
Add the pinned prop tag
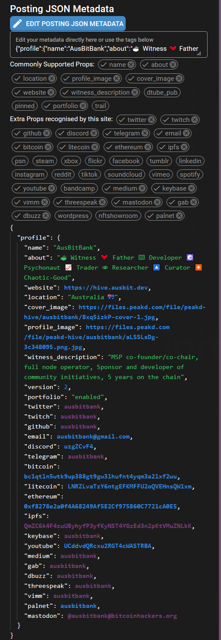(x=25, y=106)
